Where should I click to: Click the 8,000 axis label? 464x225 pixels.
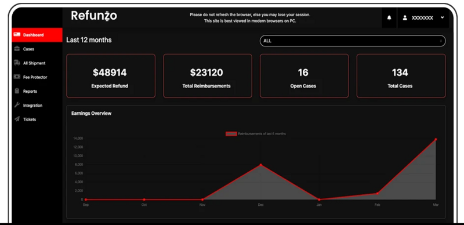[x=79, y=164]
